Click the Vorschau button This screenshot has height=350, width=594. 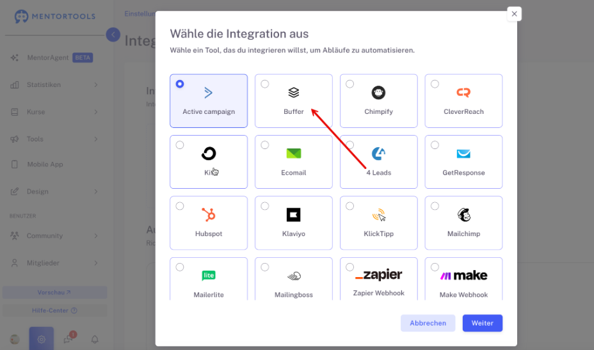click(54, 292)
